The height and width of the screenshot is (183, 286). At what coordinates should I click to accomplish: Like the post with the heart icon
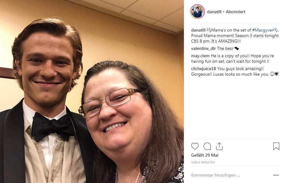(x=195, y=146)
